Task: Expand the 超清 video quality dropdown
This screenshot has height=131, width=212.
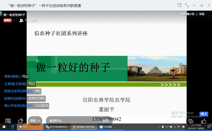Action: pyautogui.click(x=35, y=120)
